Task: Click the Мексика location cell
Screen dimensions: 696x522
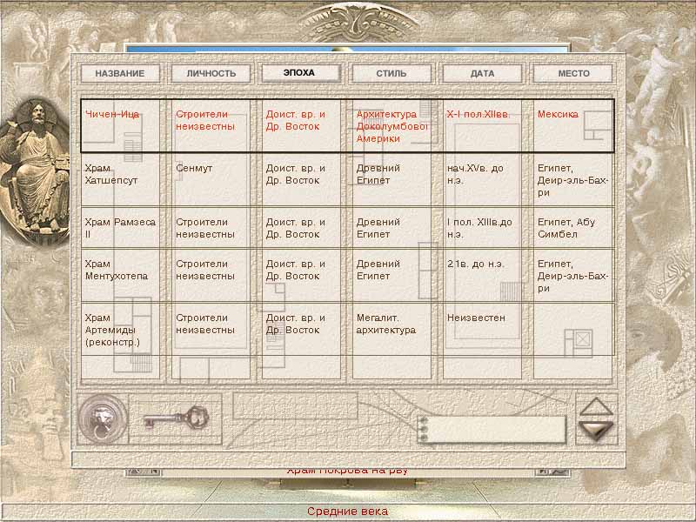Action: click(558, 114)
